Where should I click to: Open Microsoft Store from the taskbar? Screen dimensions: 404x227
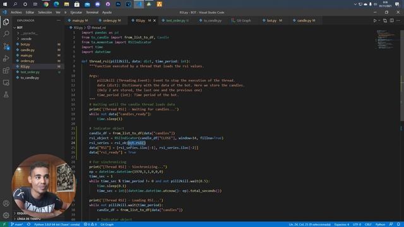tap(77, 4)
